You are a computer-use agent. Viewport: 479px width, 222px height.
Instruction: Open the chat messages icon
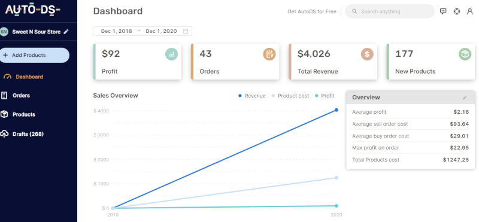coord(443,11)
